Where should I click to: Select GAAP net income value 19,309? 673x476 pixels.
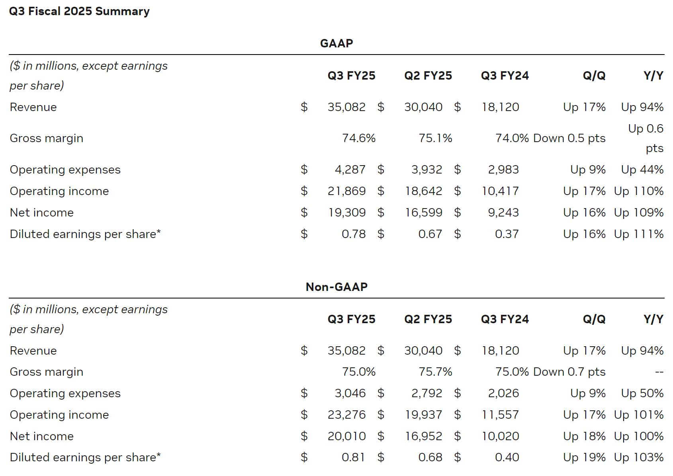click(x=346, y=213)
